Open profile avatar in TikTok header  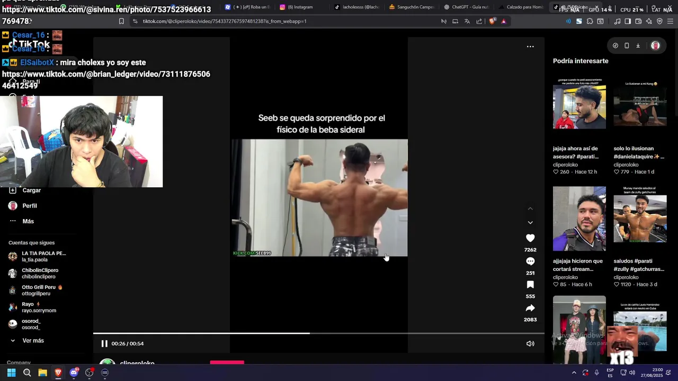pyautogui.click(x=655, y=46)
